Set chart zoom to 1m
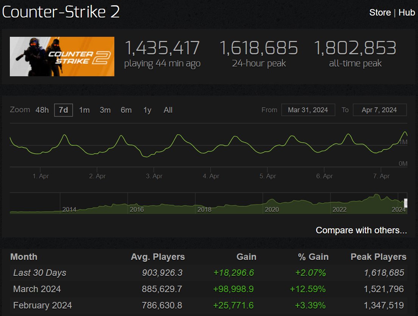This screenshot has height=316, width=418. 84,110
